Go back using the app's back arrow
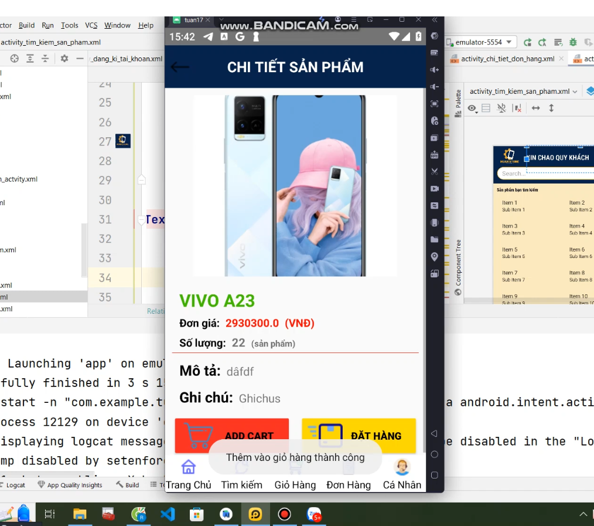Screen dimensions: 594x526 pos(180,67)
